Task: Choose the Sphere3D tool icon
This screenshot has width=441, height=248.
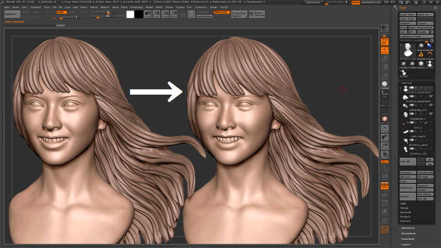Action: point(421,64)
